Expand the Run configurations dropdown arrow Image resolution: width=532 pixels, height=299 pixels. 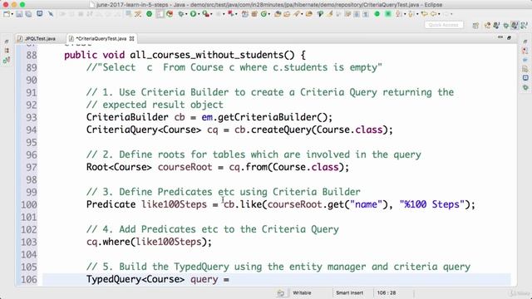pos(199,14)
